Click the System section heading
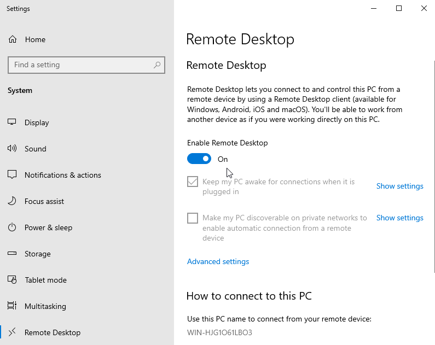 pyautogui.click(x=20, y=91)
